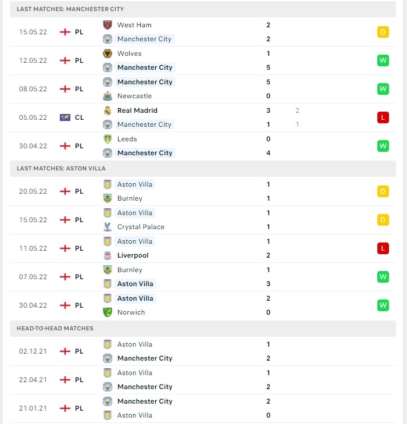Click the Champions League flag icon

coord(65,117)
